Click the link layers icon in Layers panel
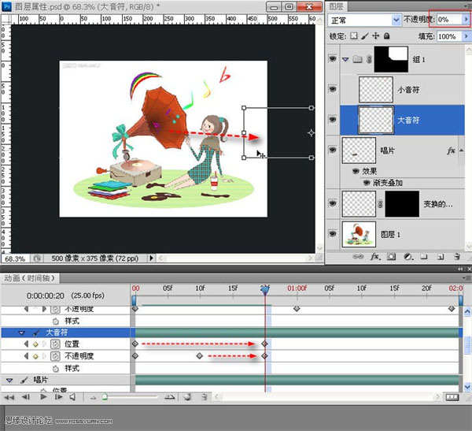 (x=359, y=257)
